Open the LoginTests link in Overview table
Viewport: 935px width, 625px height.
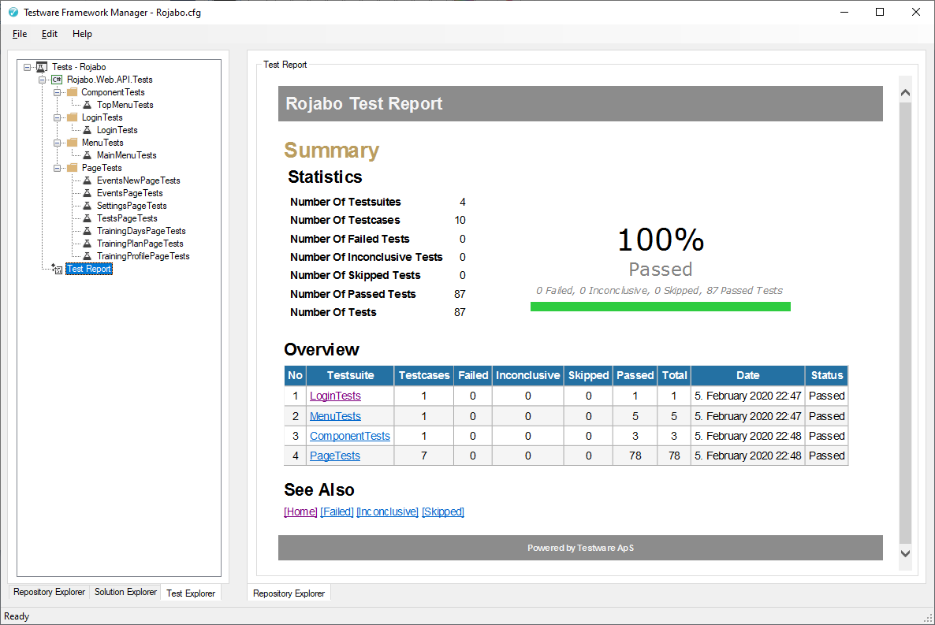(x=335, y=396)
